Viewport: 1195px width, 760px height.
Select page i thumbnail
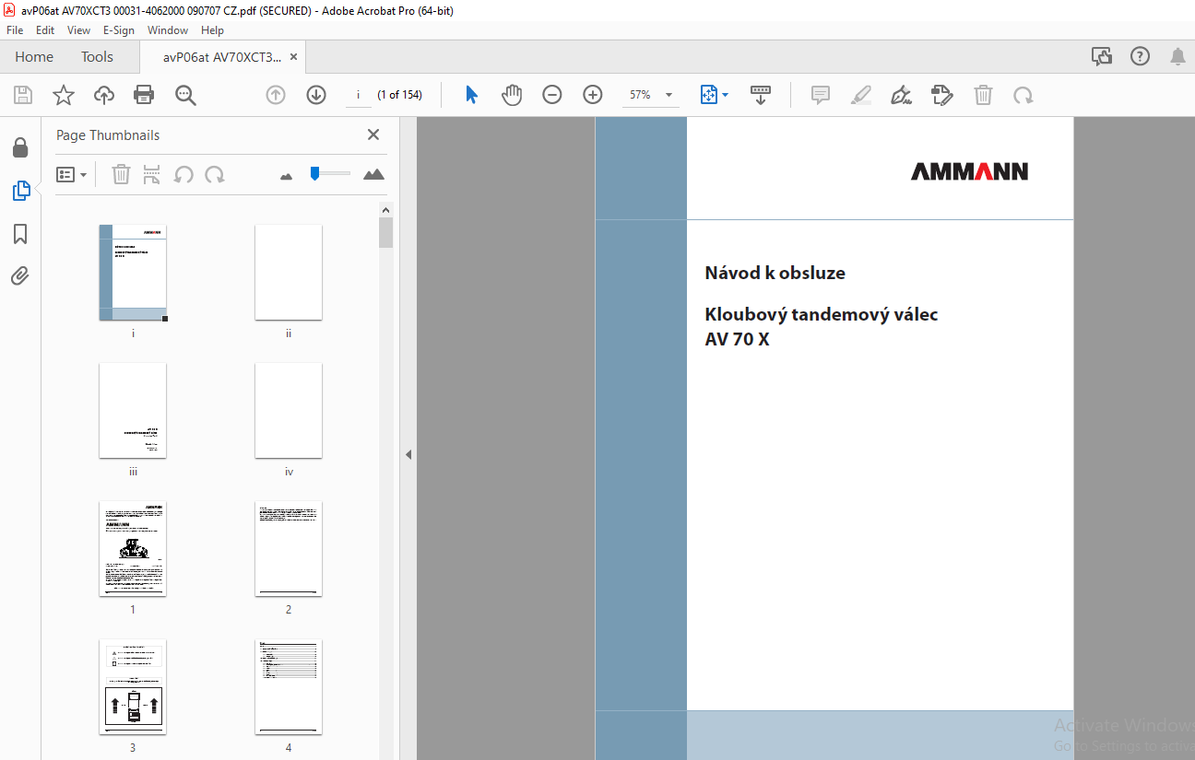[x=133, y=273]
